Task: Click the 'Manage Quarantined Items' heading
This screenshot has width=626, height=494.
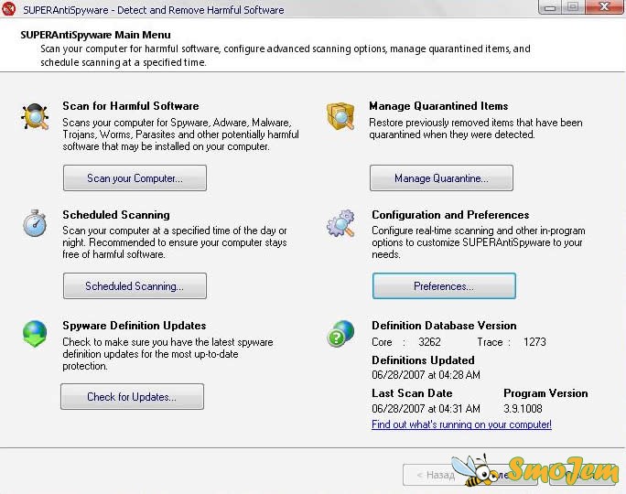Action: 438,106
